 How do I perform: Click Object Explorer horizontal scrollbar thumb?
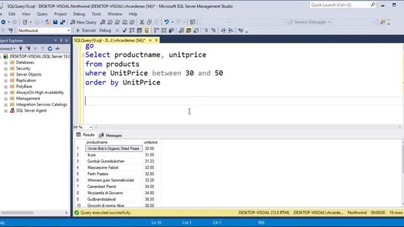pos(17,213)
